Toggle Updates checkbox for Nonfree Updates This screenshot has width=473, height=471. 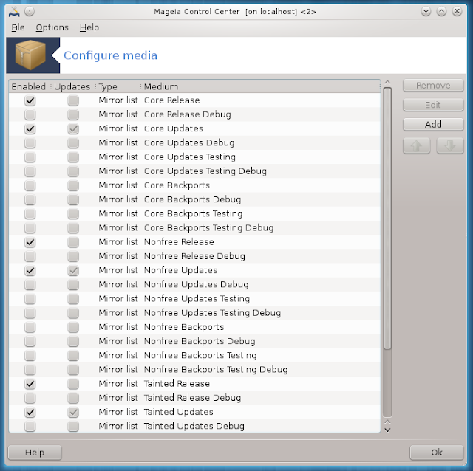pyautogui.click(x=73, y=270)
